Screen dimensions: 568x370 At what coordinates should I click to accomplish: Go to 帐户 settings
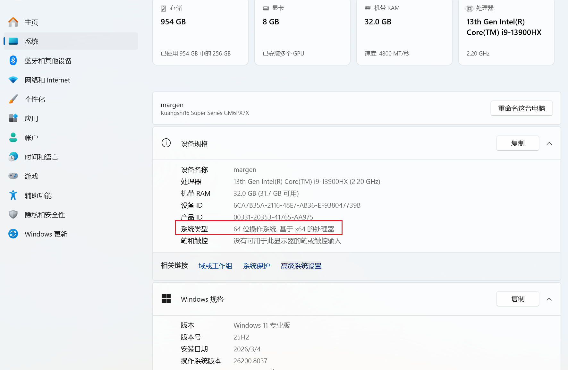point(71,137)
